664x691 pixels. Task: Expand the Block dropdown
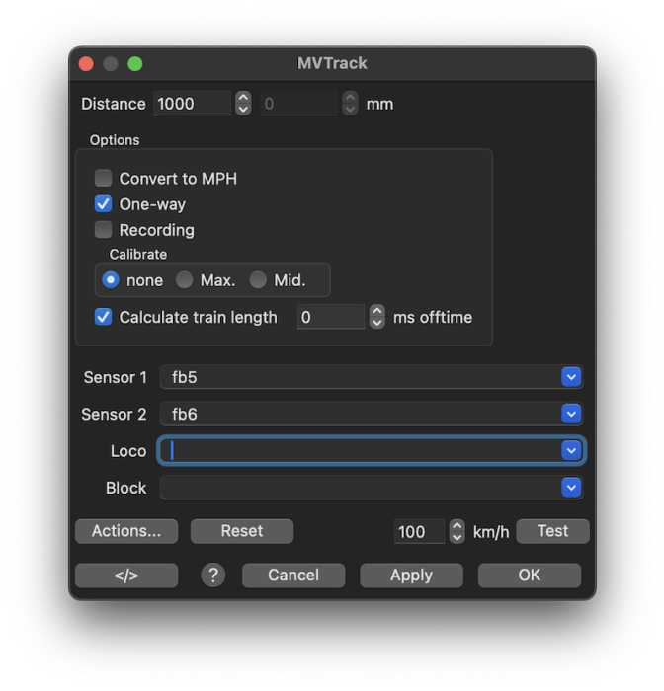(x=571, y=488)
